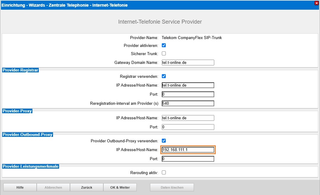Enable the Sicherer Trunk checkbox
This screenshot has height=195, width=320.
click(164, 53)
